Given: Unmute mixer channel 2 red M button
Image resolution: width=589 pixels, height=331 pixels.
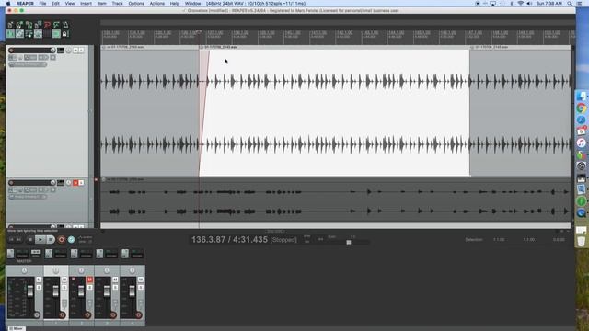Looking at the screenshot, I should click(x=89, y=280).
